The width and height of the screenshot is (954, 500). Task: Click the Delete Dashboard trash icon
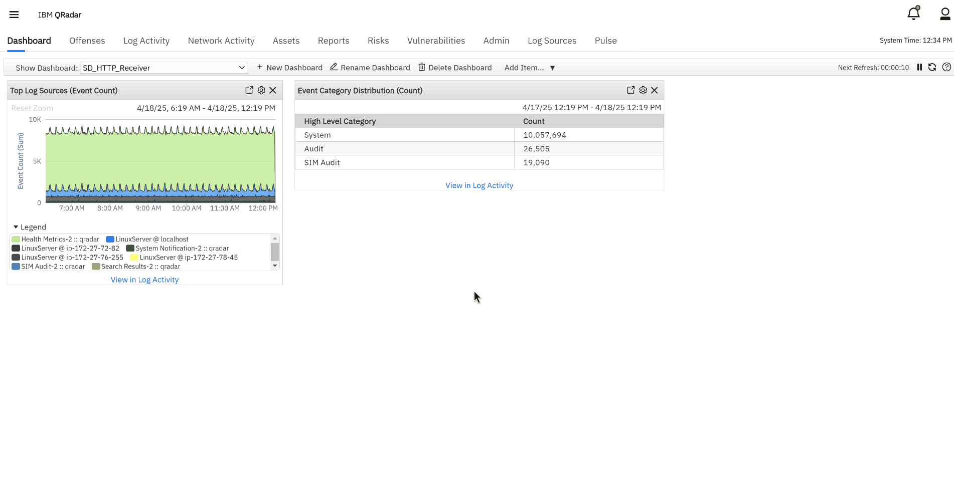422,67
